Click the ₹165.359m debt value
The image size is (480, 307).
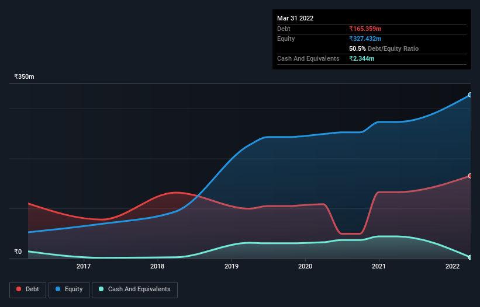pyautogui.click(x=365, y=29)
